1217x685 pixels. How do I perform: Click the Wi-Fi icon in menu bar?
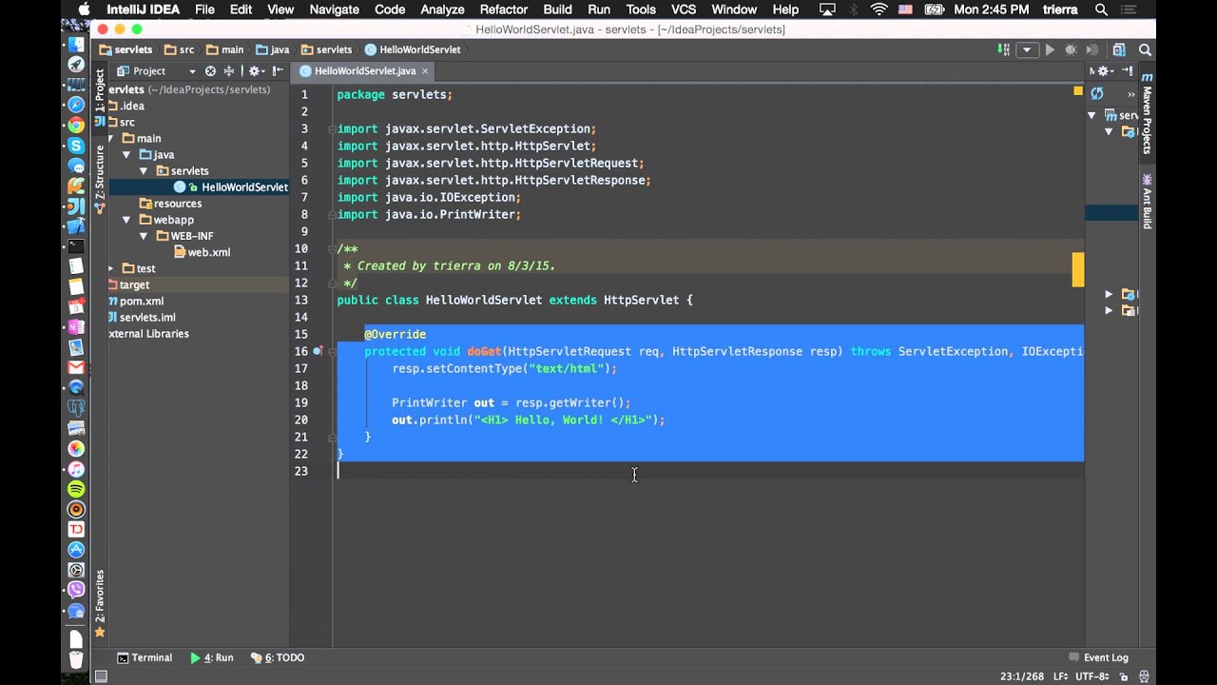(x=879, y=10)
